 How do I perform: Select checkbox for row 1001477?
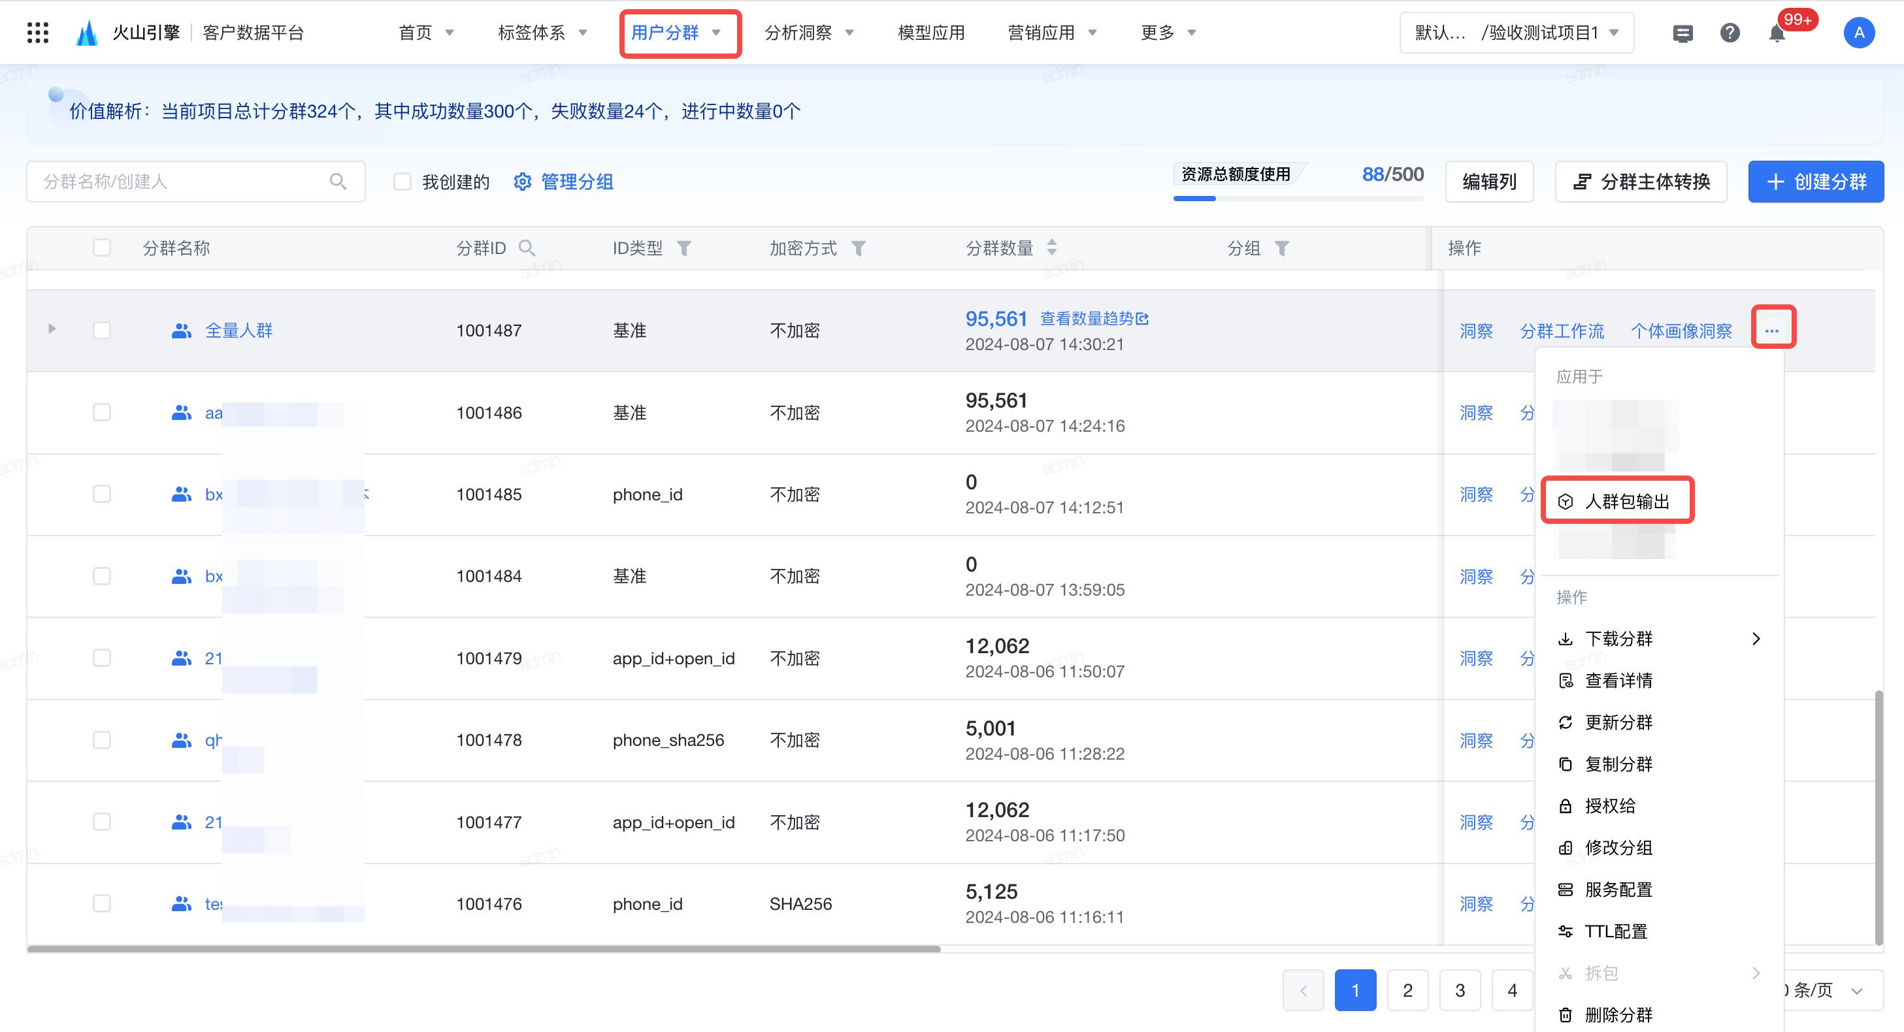(102, 822)
